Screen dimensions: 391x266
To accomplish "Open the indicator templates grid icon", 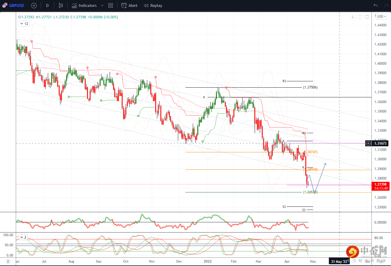I will point(111,5).
